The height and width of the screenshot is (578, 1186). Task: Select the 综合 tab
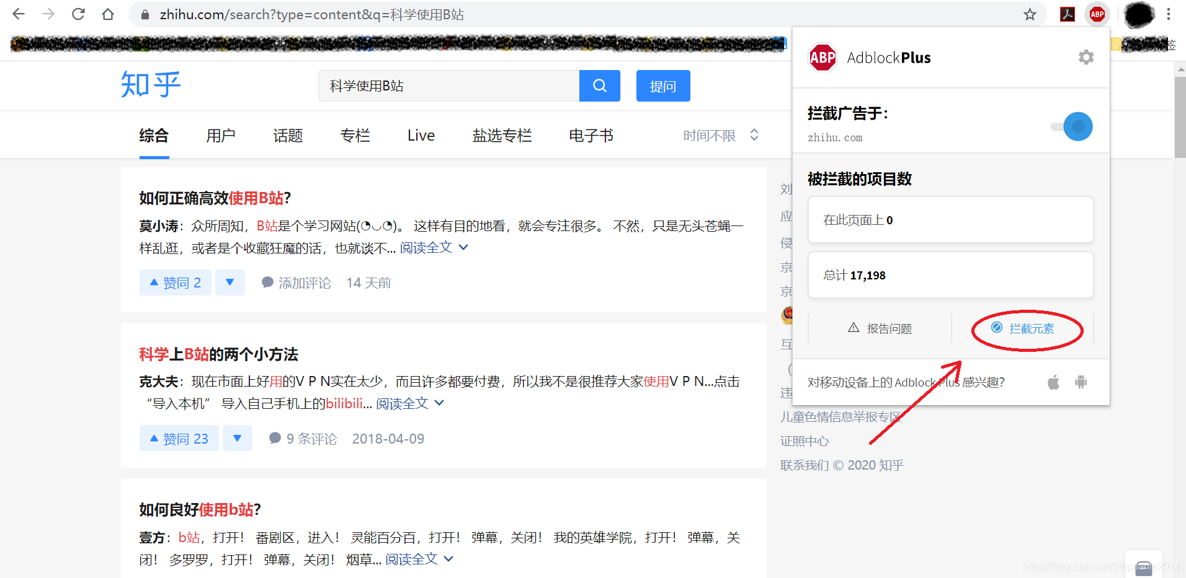pos(154,136)
